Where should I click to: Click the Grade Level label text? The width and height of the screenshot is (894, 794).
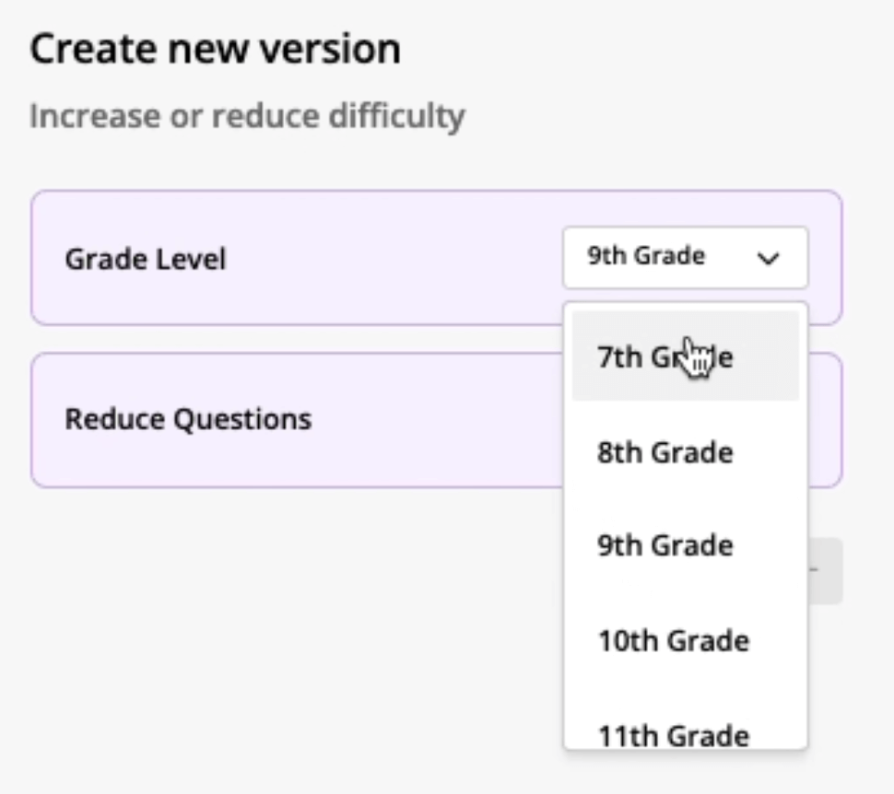(x=146, y=259)
